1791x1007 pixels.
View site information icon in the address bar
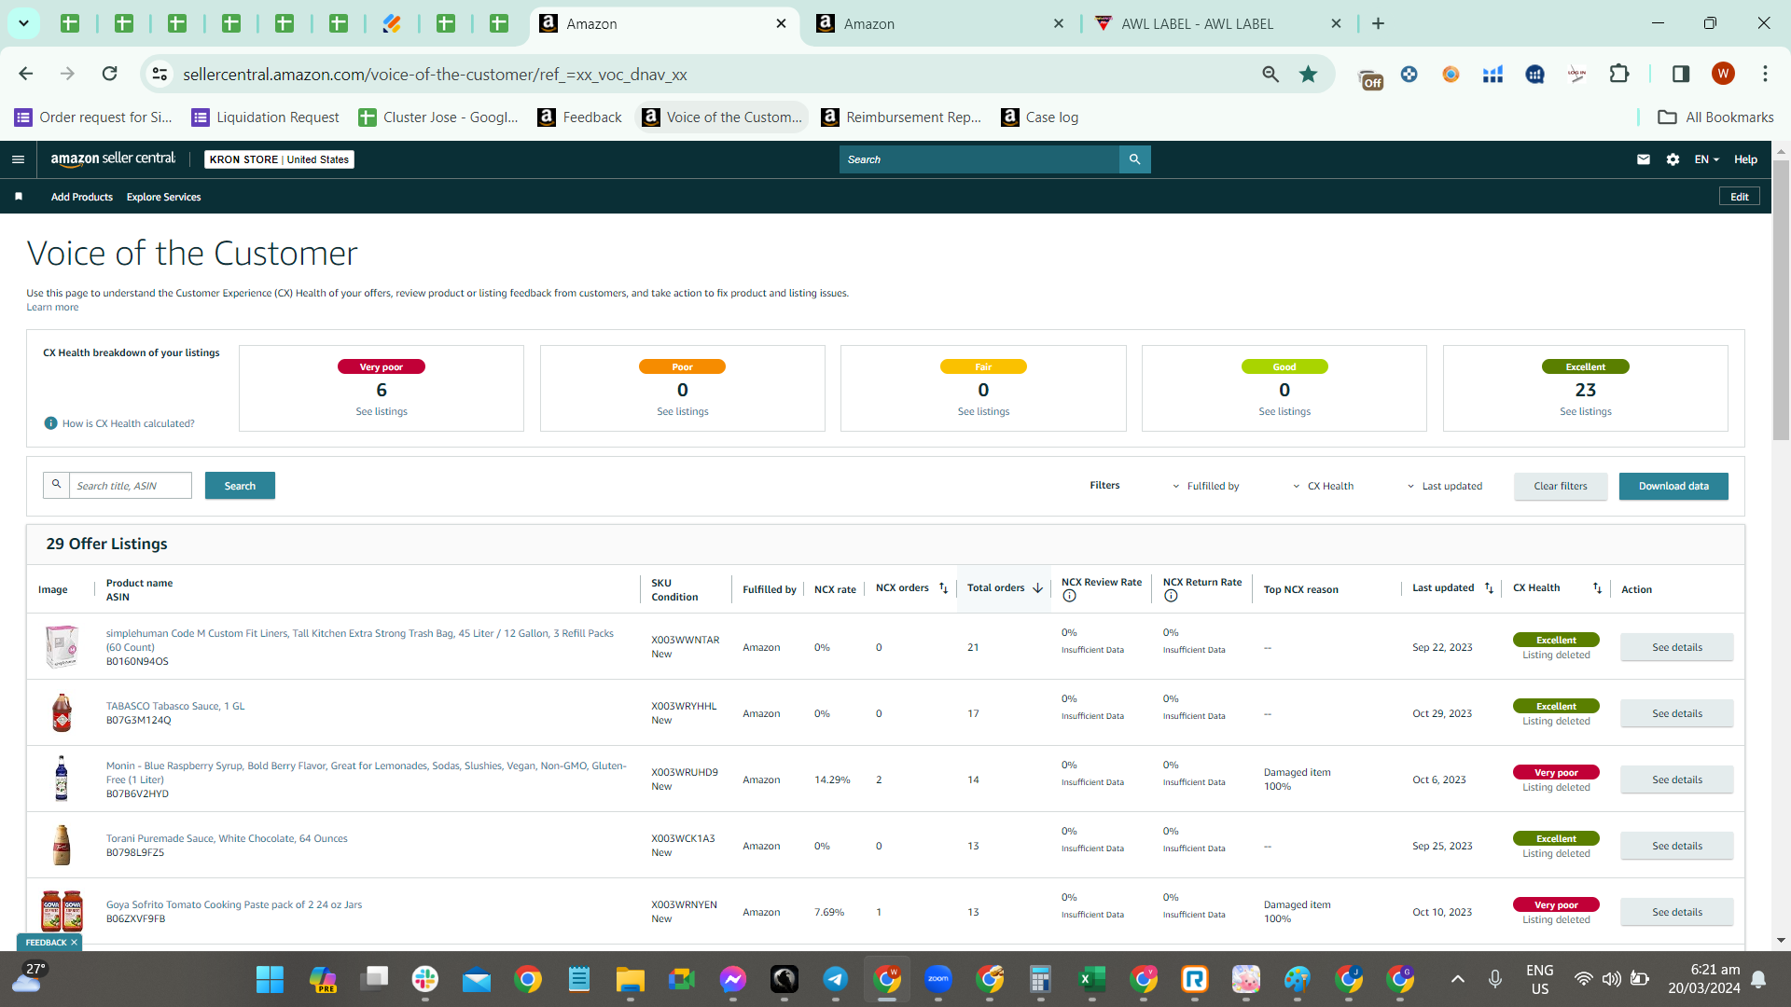point(160,74)
